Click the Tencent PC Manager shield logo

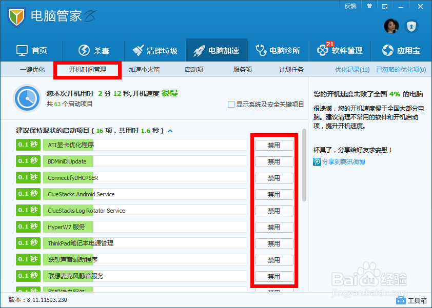(17, 17)
